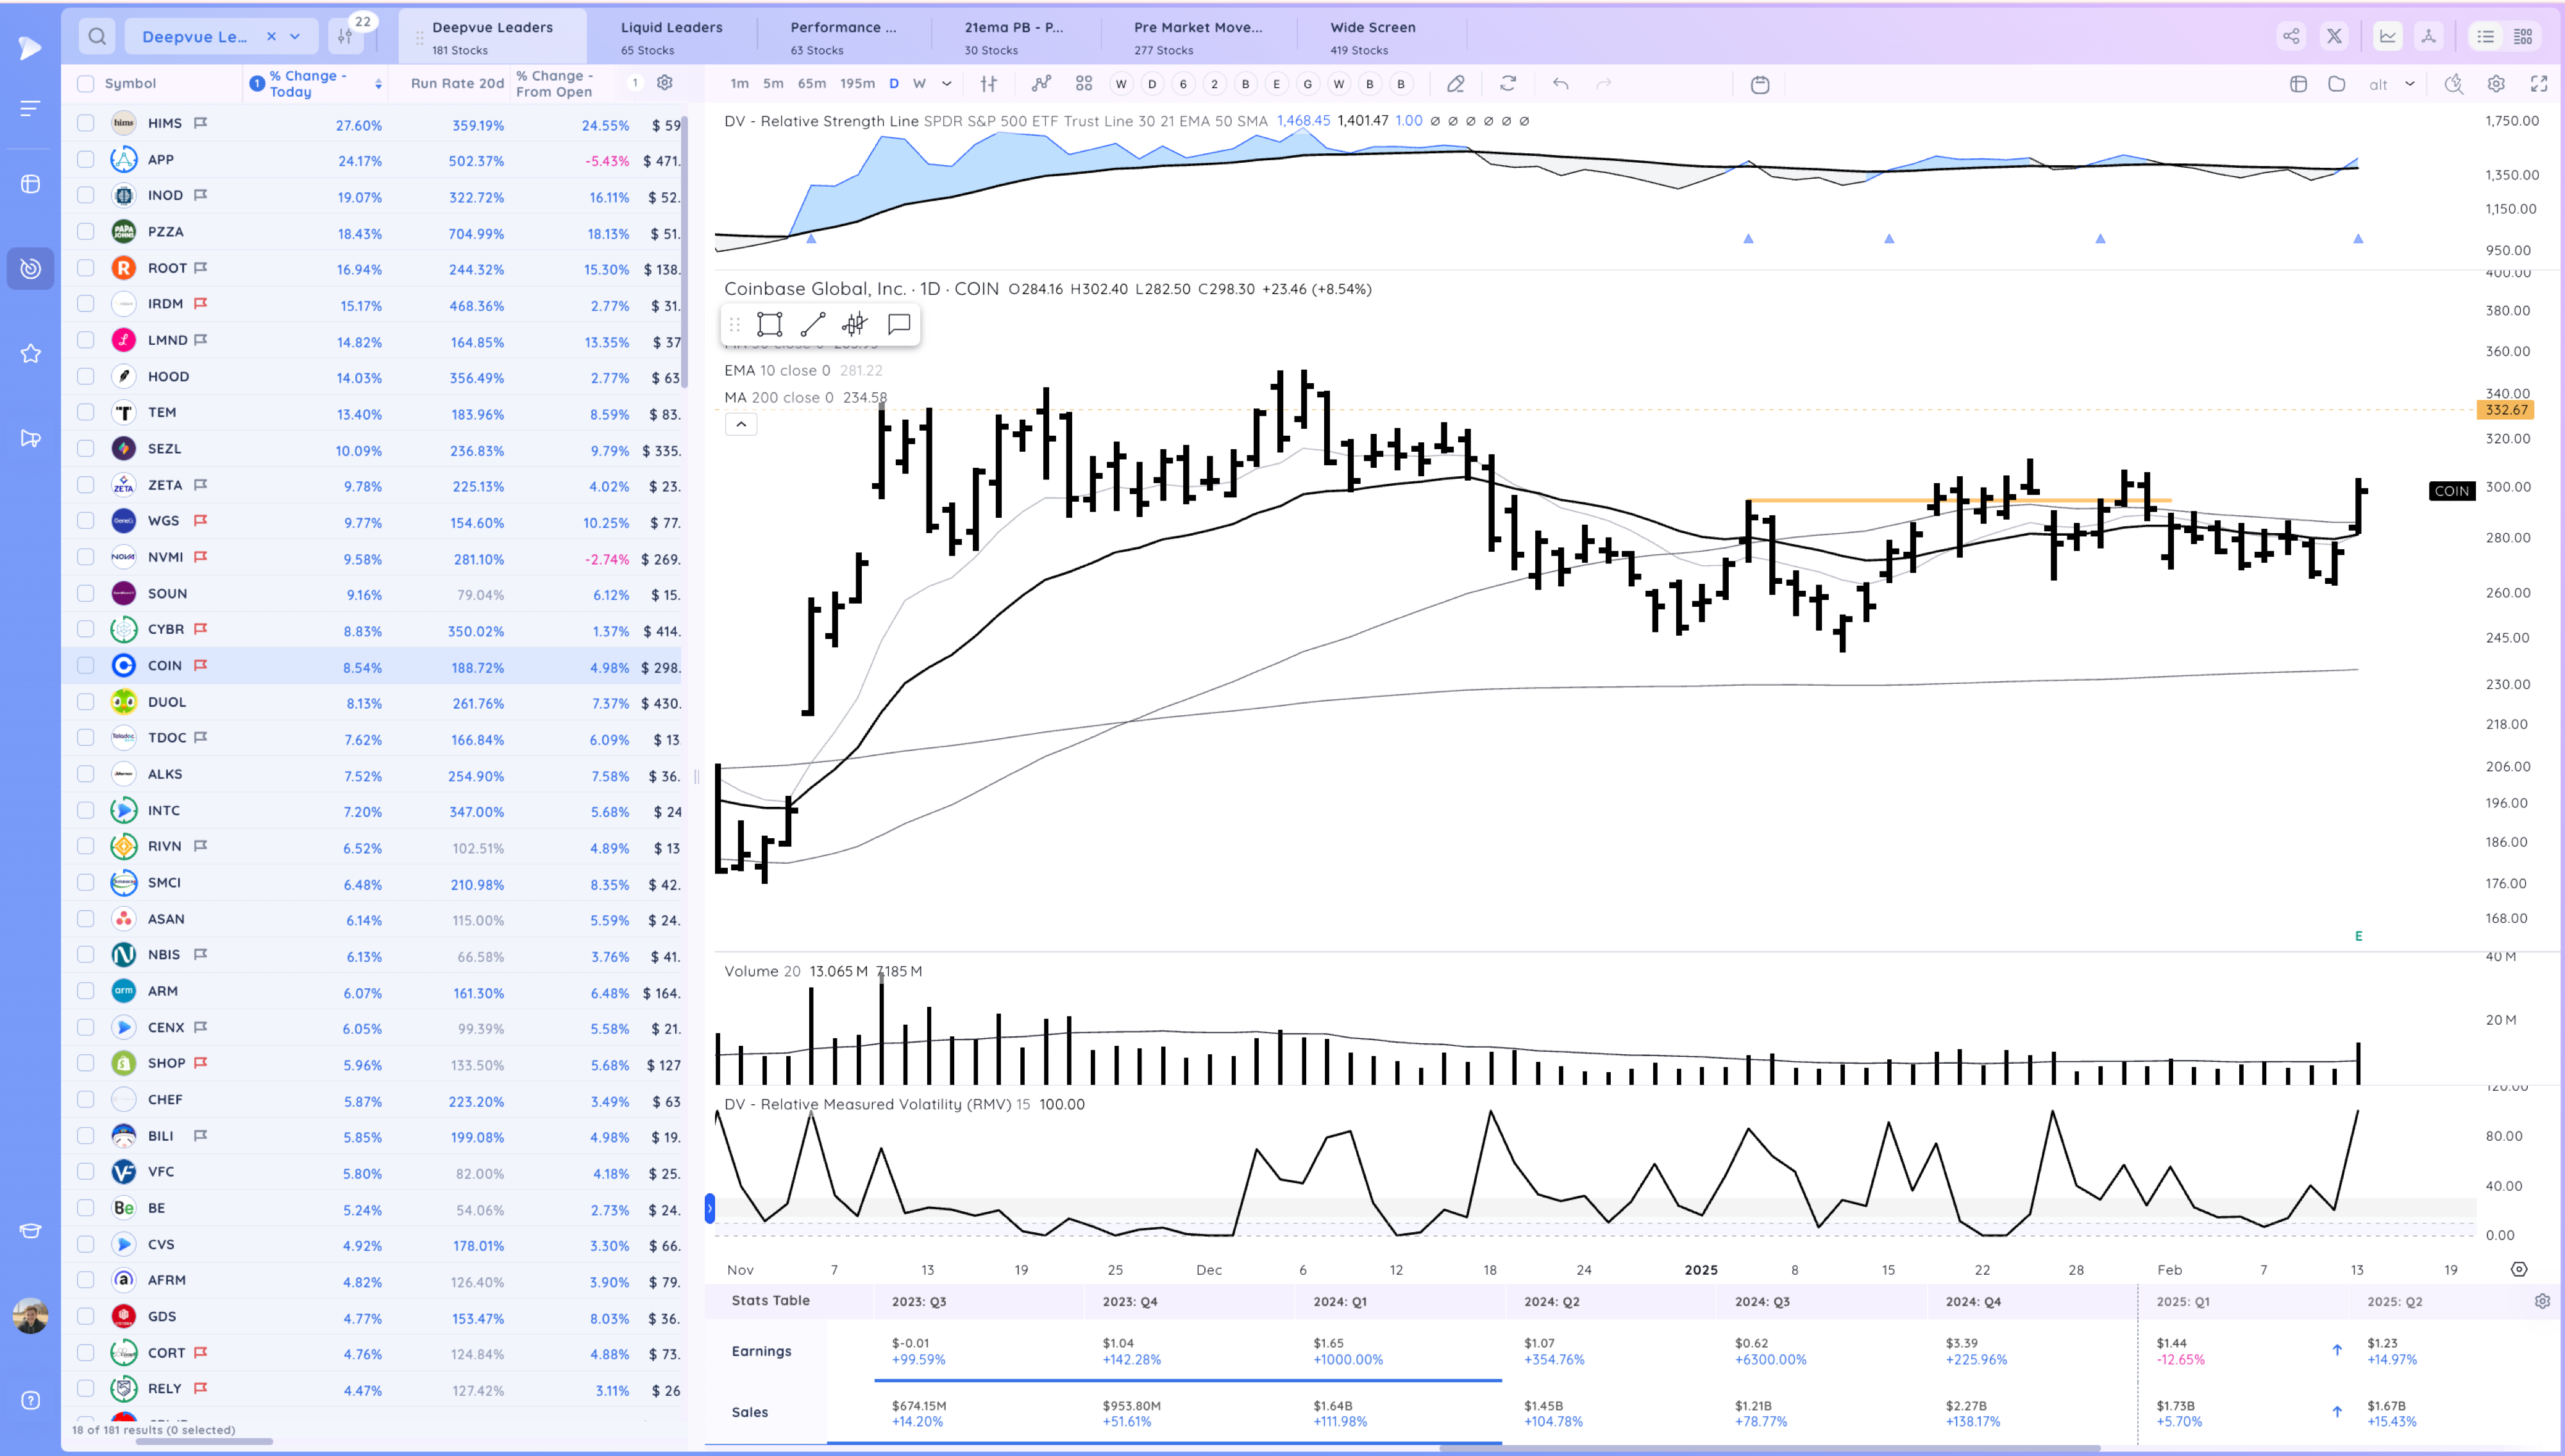Click the refresh chart icon

1508,84
